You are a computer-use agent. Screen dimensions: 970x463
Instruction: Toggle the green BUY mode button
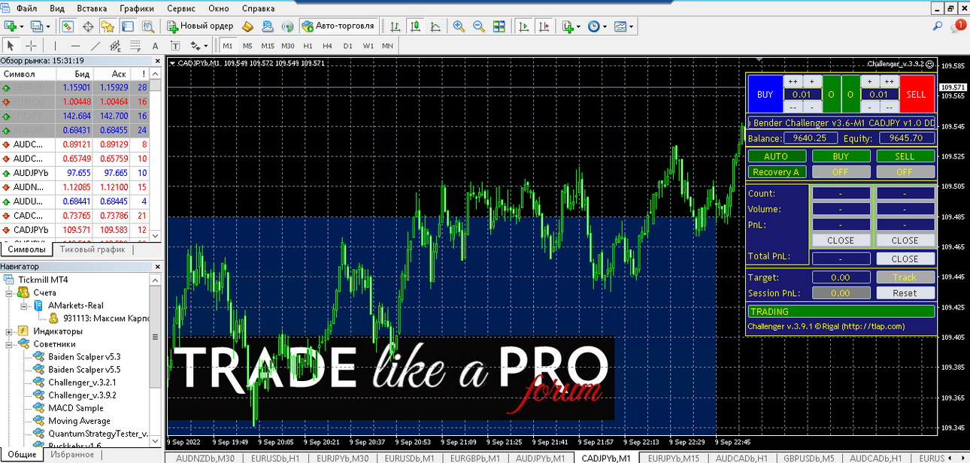click(x=841, y=156)
